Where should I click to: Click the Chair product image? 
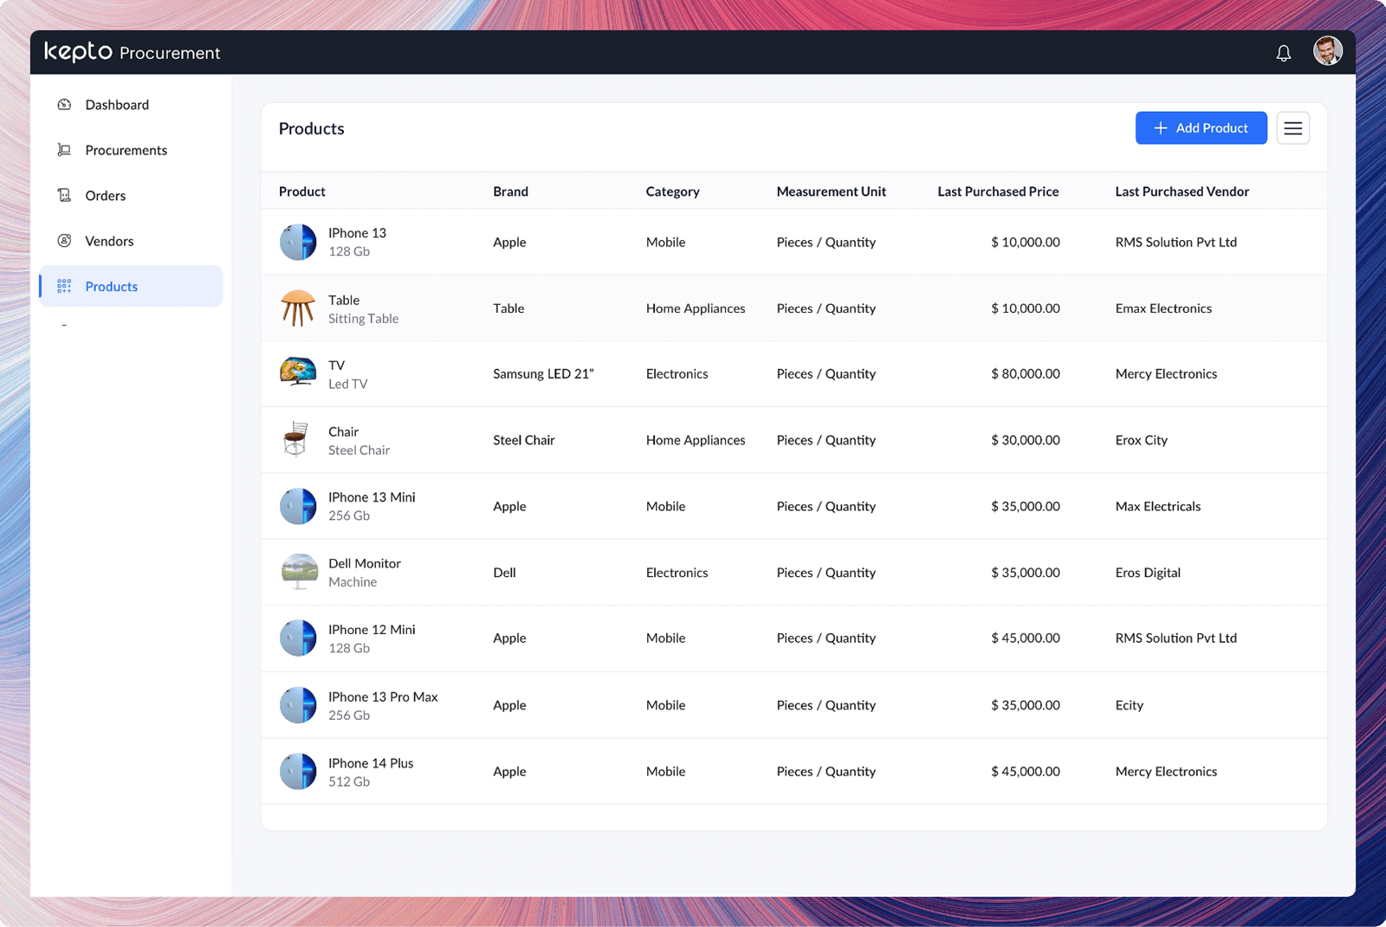[296, 439]
